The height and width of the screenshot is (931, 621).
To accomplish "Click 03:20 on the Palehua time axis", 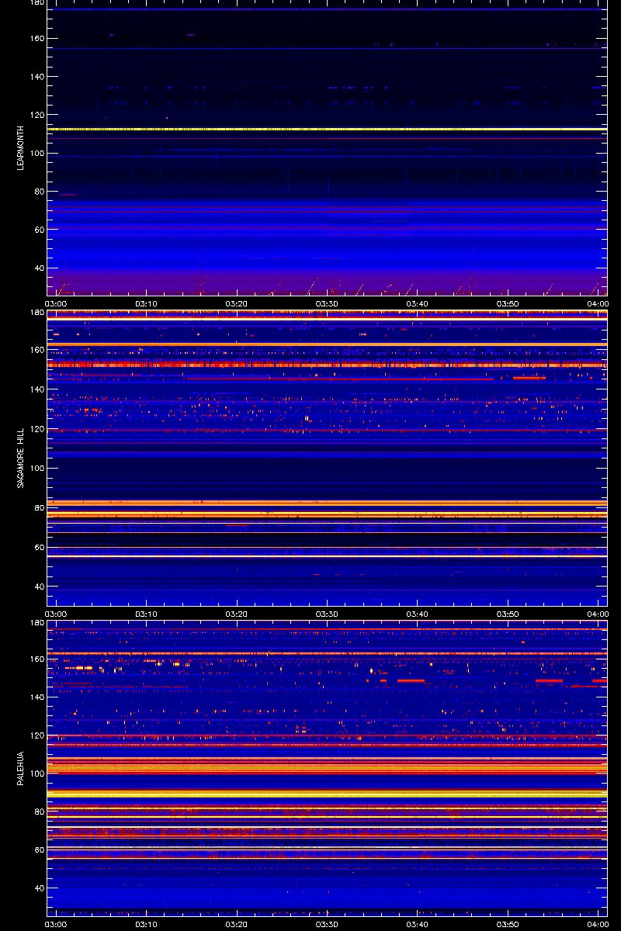I will (x=237, y=924).
